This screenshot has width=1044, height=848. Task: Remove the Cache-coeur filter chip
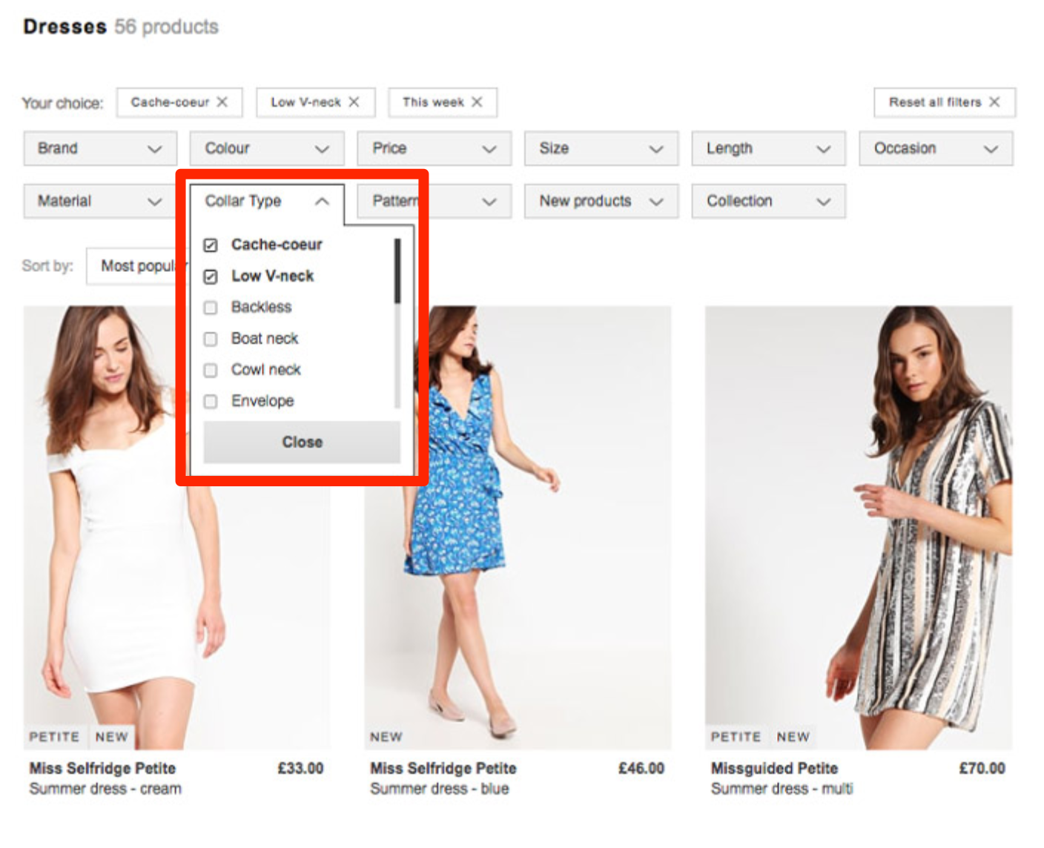pos(222,102)
